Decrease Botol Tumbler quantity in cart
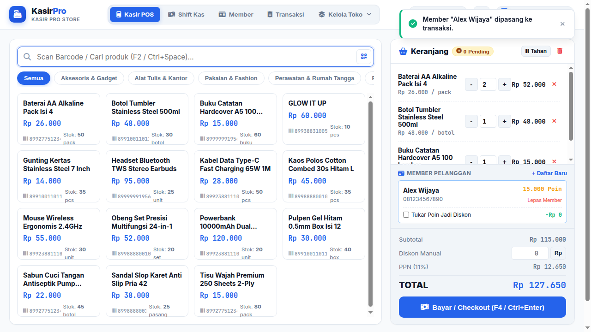The width and height of the screenshot is (591, 332). [x=471, y=121]
